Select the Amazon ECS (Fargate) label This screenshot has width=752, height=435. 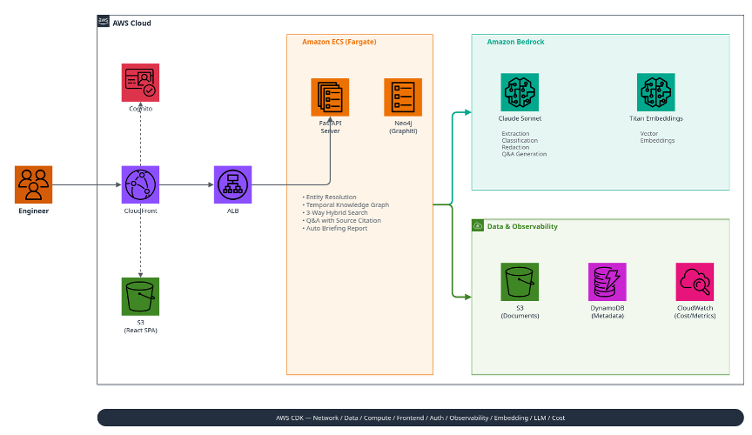coord(339,42)
